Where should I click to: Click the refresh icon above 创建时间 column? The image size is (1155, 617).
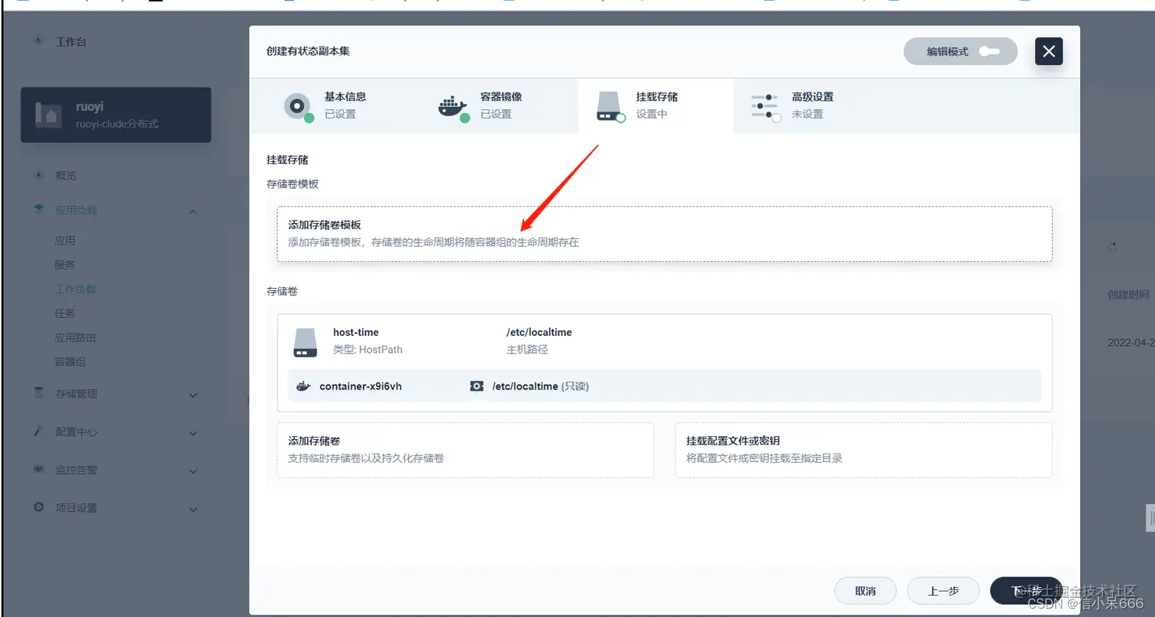click(x=1112, y=247)
